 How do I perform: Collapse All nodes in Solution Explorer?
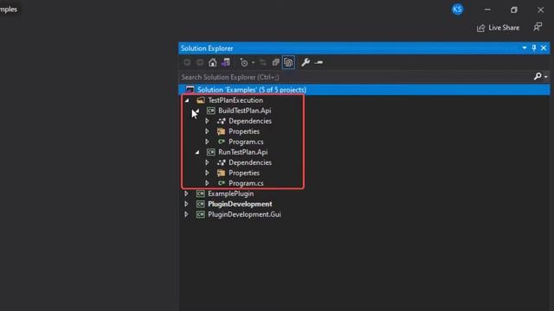point(275,63)
